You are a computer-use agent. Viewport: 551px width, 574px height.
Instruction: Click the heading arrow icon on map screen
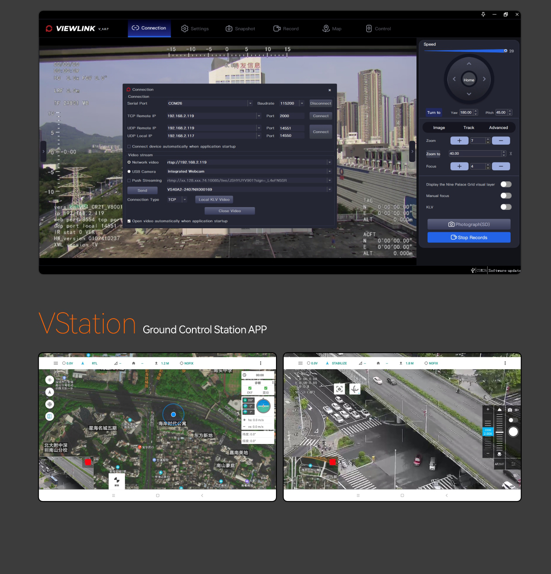(50, 392)
